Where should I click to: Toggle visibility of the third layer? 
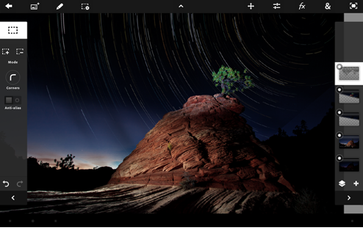(339, 112)
